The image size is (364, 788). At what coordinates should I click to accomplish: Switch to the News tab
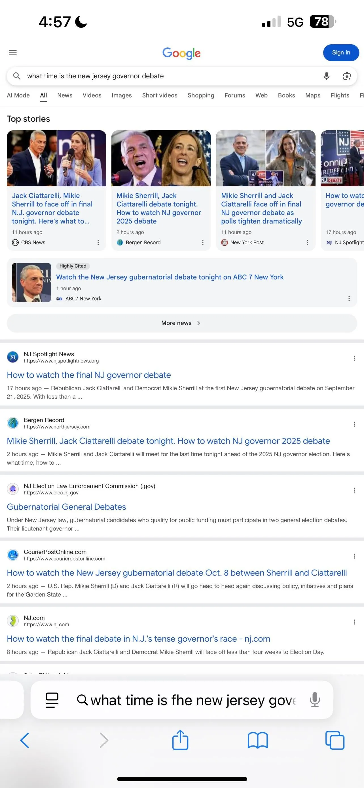(x=65, y=95)
